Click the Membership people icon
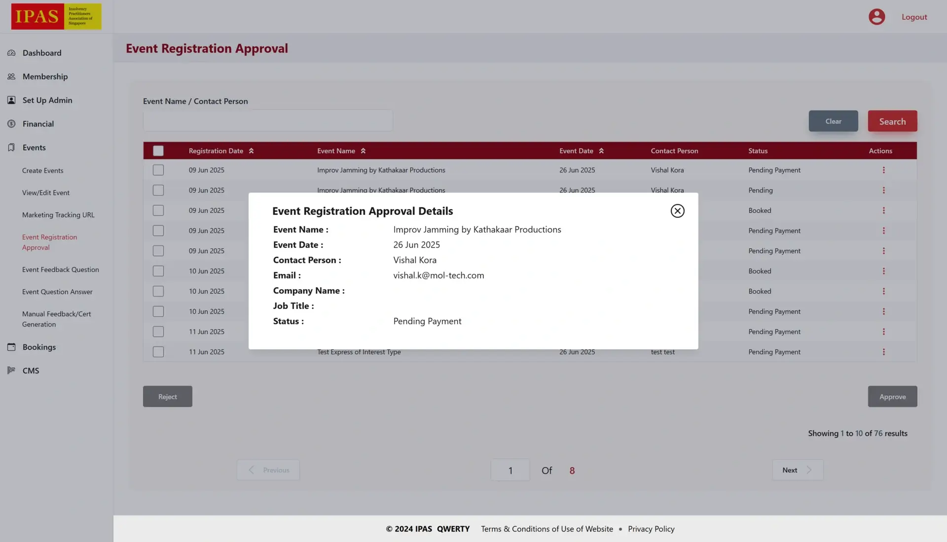The image size is (947, 542). tap(11, 76)
